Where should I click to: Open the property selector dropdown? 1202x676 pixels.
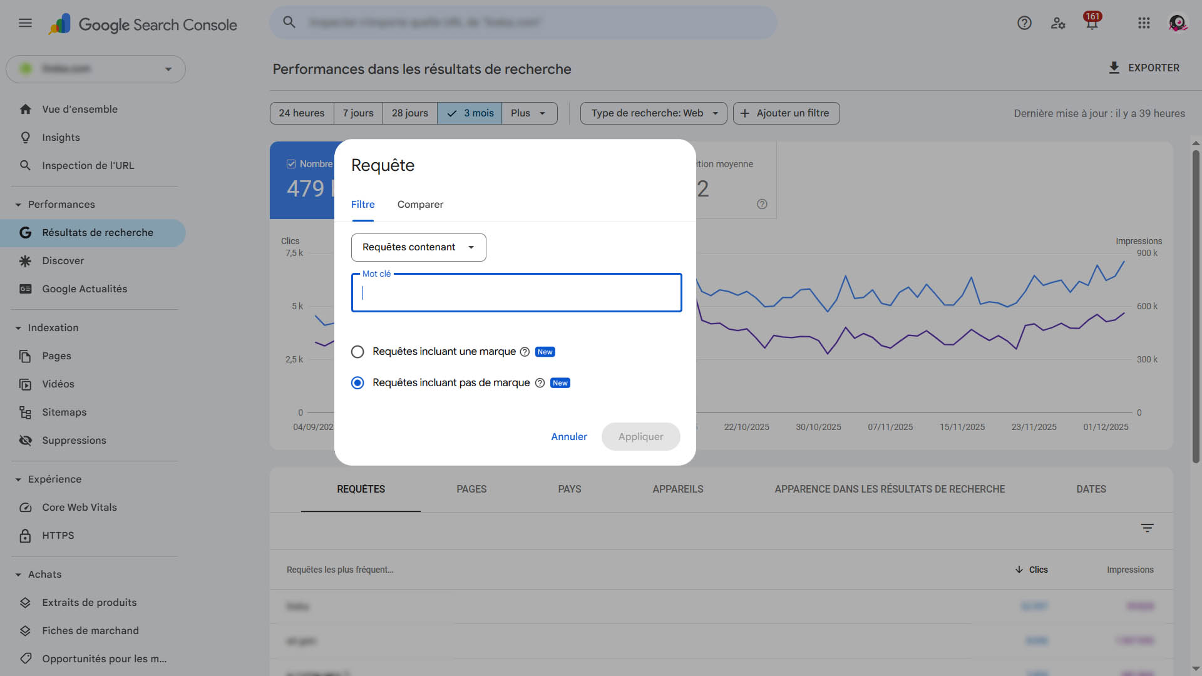click(96, 69)
